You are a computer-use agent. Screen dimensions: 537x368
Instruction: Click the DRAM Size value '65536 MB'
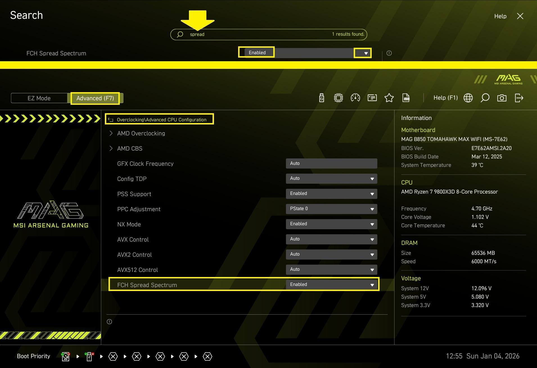point(483,253)
